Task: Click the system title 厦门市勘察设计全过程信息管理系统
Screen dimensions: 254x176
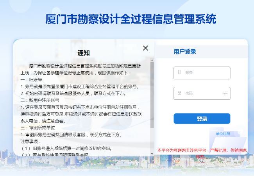Action: click(131, 18)
